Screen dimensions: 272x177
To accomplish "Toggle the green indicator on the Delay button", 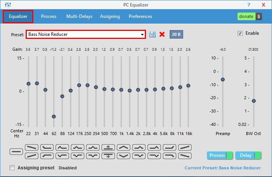I will (258, 155).
